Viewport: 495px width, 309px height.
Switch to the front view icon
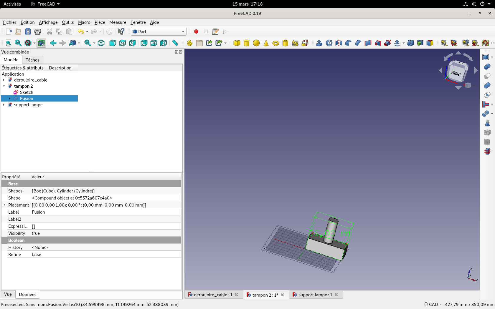(113, 43)
